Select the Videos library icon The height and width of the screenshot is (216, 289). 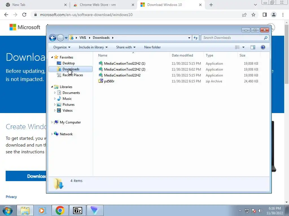tap(59, 110)
